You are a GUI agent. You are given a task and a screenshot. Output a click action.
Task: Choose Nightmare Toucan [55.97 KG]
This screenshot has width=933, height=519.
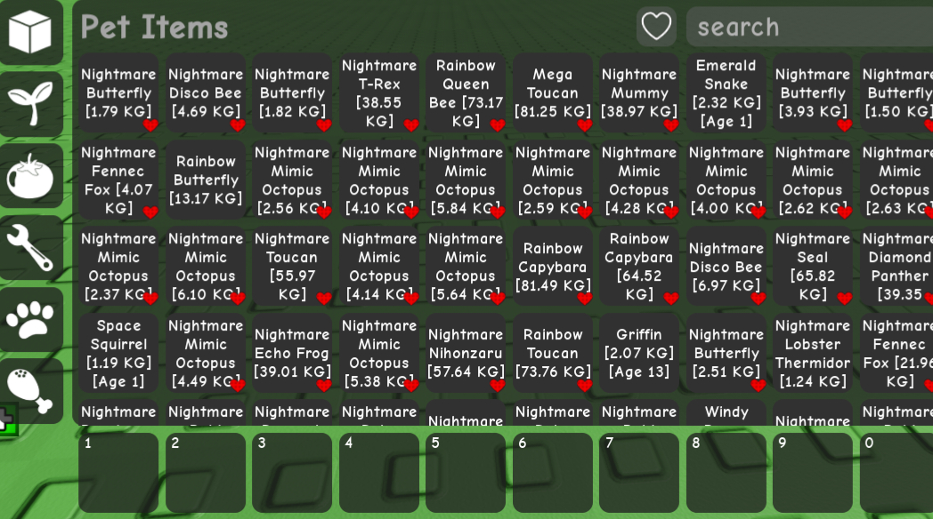point(292,266)
